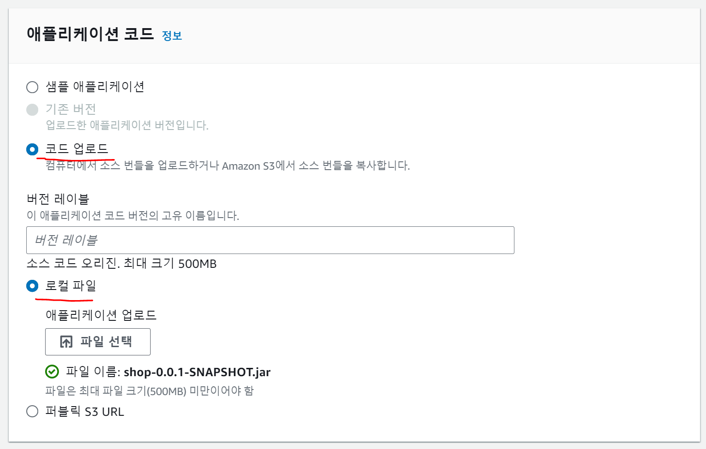The image size is (706, 449).
Task: Click the greyed-out 기존 버전 radio button
Action: click(32, 110)
